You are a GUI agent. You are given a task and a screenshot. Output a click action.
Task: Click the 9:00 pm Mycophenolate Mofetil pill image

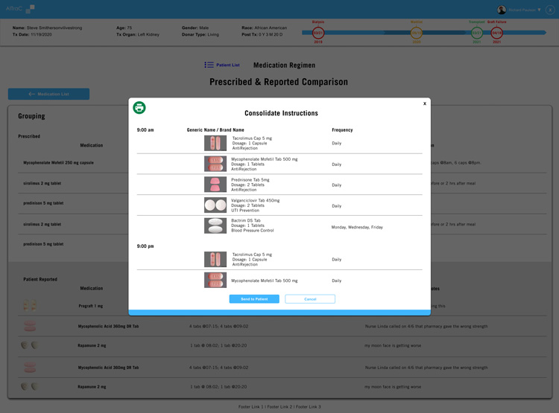tap(215, 281)
